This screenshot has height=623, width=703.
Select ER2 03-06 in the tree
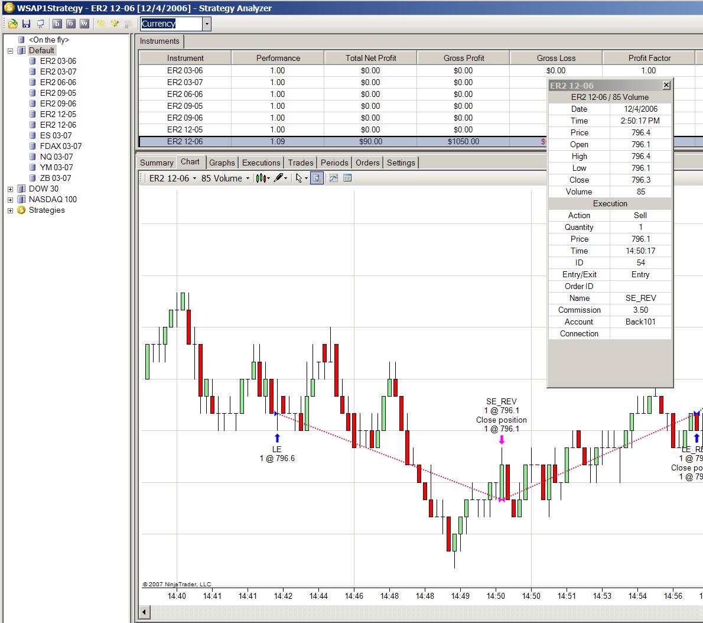coord(58,61)
